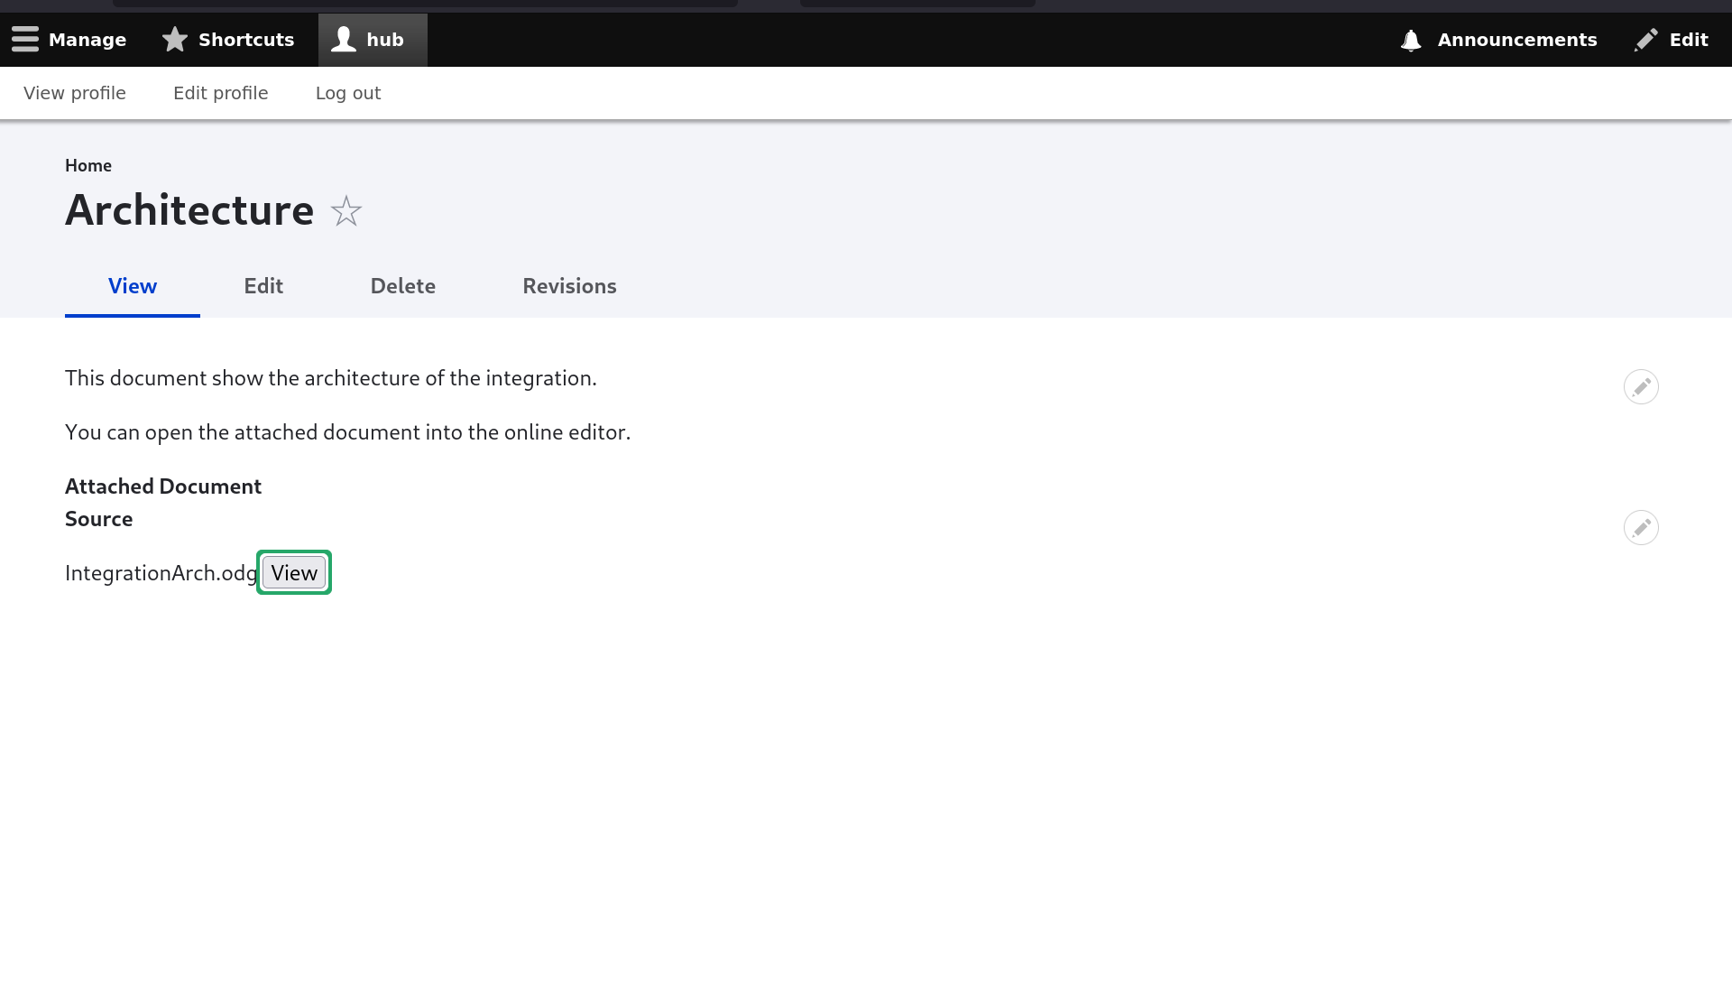
Task: Click the Shortcuts label in toolbar
Action: point(246,40)
